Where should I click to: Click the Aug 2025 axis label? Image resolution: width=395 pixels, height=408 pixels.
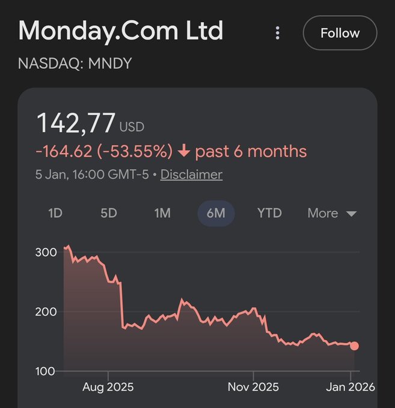pos(108,387)
